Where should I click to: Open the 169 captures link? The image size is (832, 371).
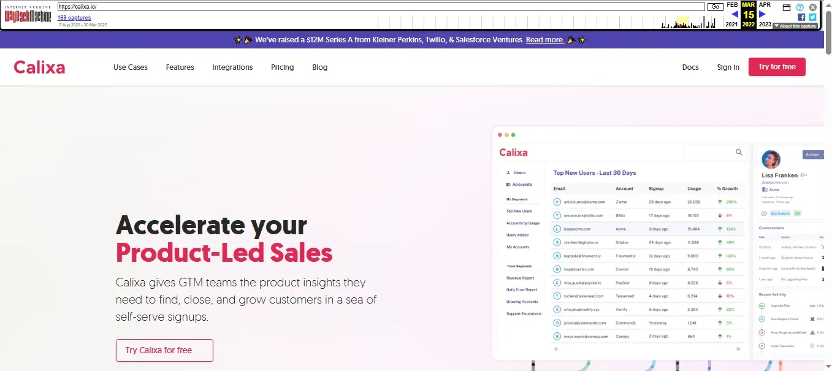(x=74, y=18)
